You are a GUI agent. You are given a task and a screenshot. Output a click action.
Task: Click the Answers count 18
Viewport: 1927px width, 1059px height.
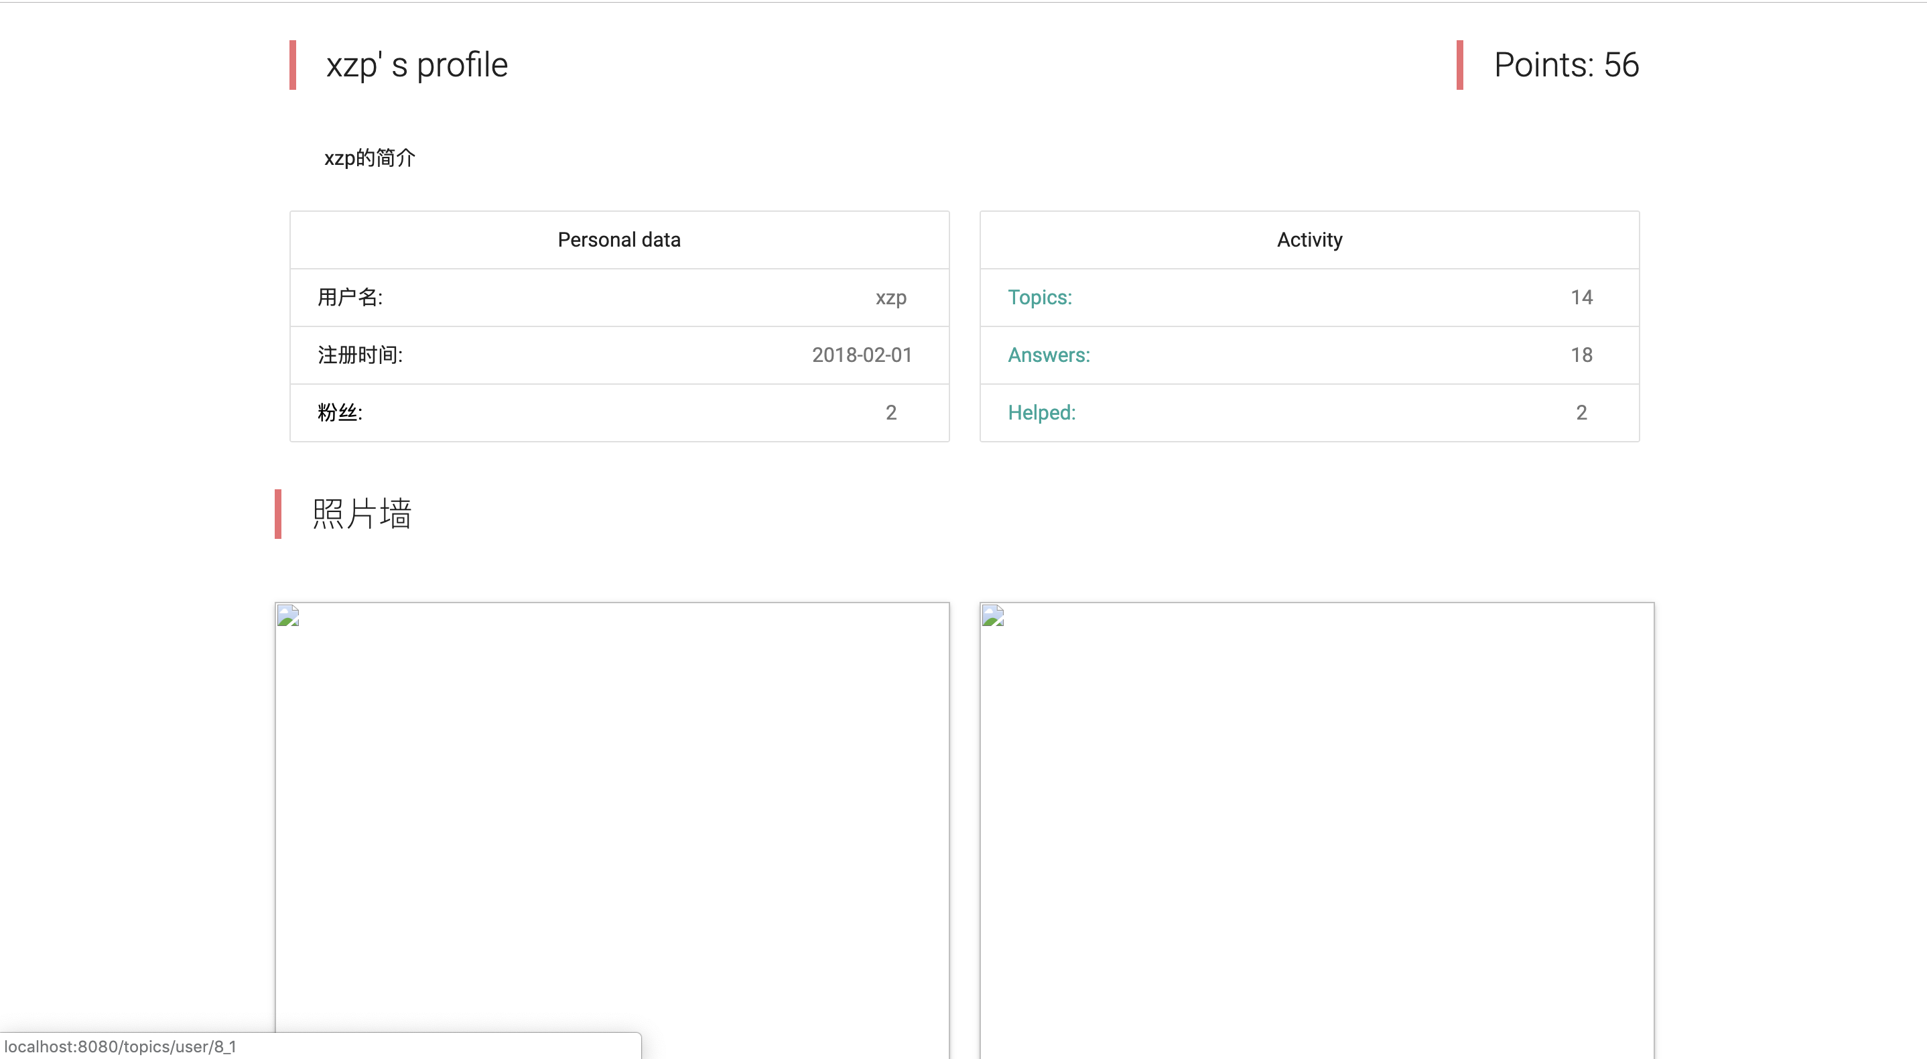tap(1581, 355)
